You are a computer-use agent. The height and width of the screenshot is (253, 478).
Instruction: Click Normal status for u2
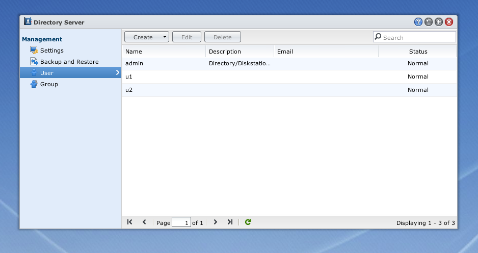pyautogui.click(x=418, y=90)
